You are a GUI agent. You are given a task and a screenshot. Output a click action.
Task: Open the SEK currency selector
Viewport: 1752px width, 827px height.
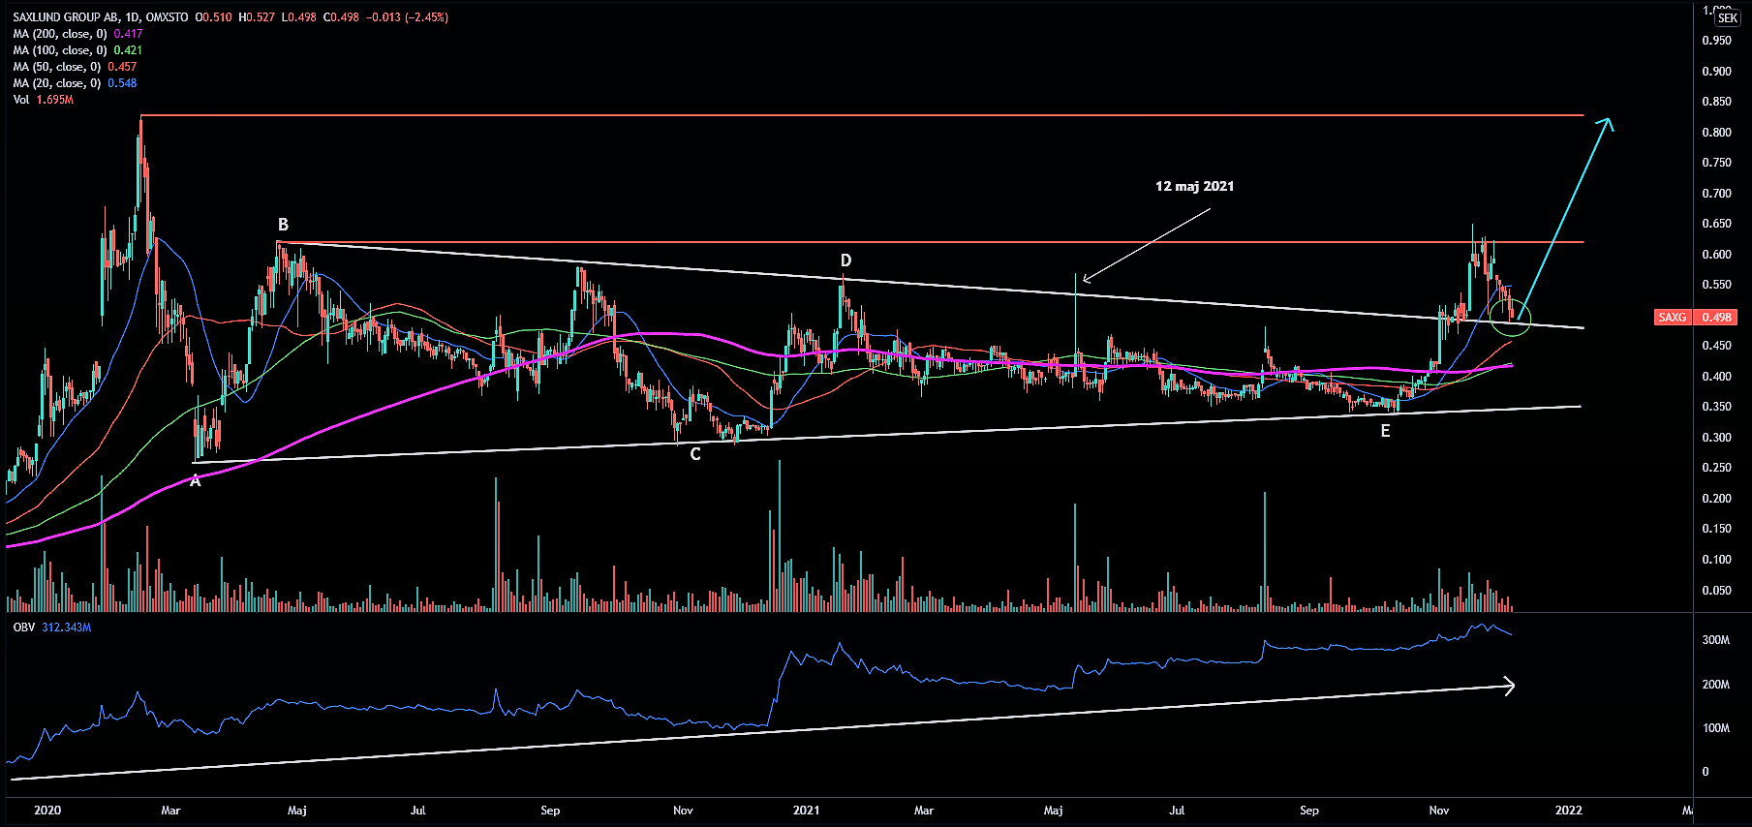(x=1727, y=17)
